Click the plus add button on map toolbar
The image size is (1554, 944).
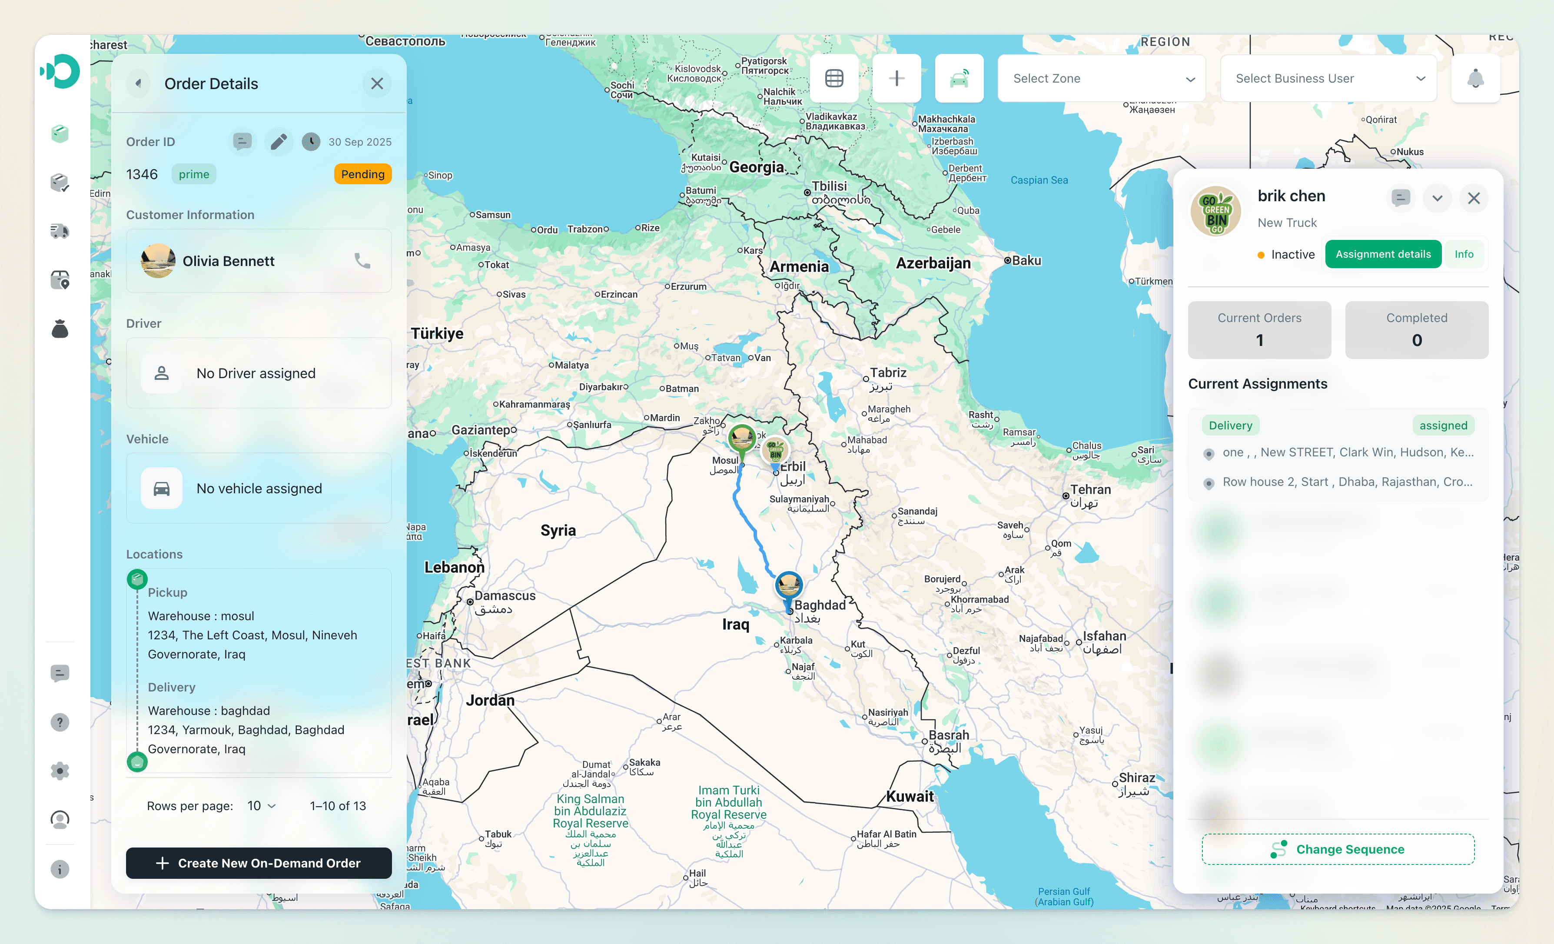pos(896,78)
